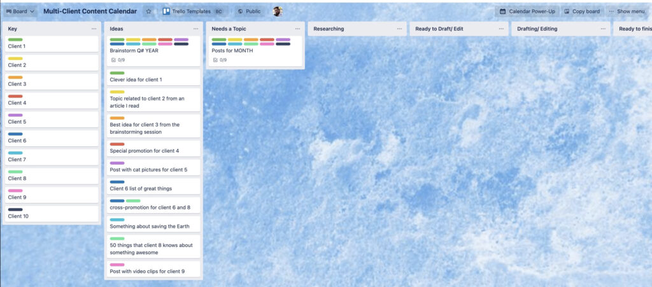Click purple label on Client 5 card
652x287 pixels.
tap(15, 115)
